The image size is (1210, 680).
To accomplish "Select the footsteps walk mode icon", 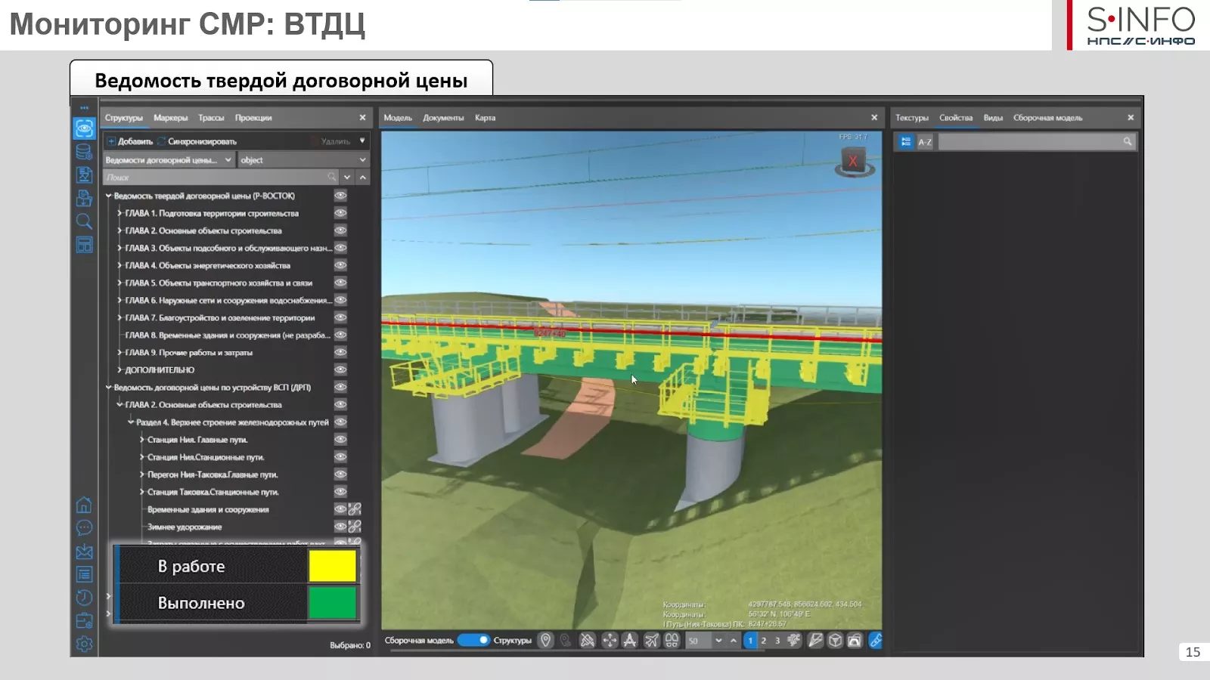I will click(672, 641).
